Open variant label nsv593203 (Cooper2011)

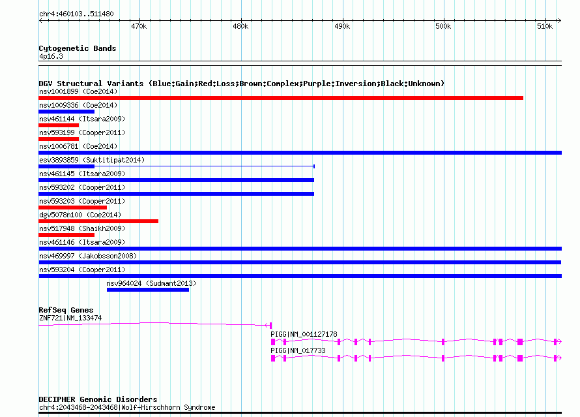[x=82, y=201]
